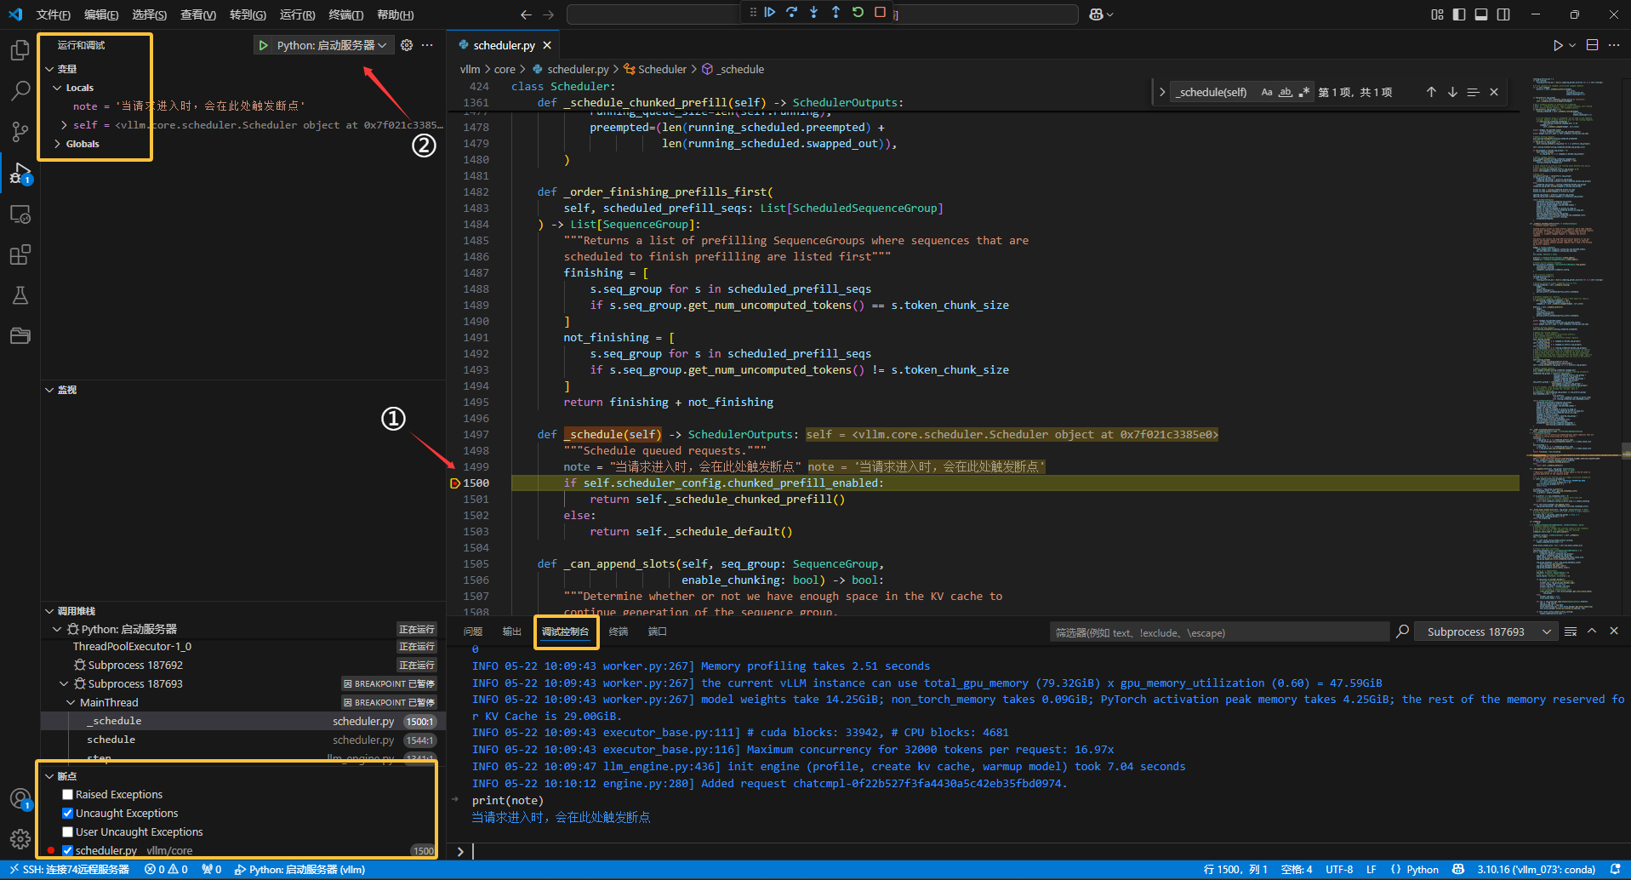Click UTF-8 encoding in status bar
Image resolution: width=1631 pixels, height=880 pixels.
[x=1339, y=870]
